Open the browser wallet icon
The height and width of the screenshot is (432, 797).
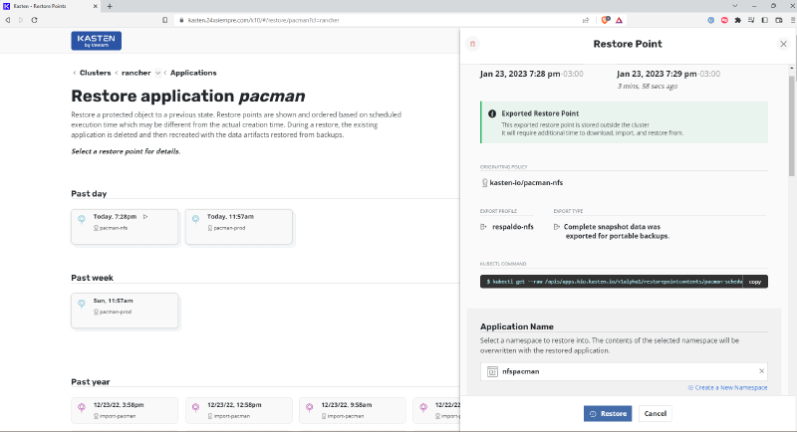click(x=779, y=20)
